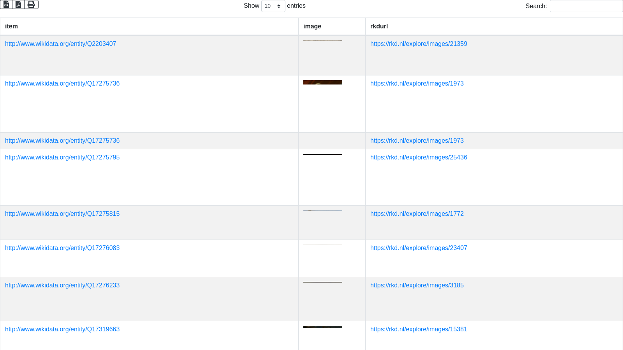Click the print table icon

pos(31,5)
